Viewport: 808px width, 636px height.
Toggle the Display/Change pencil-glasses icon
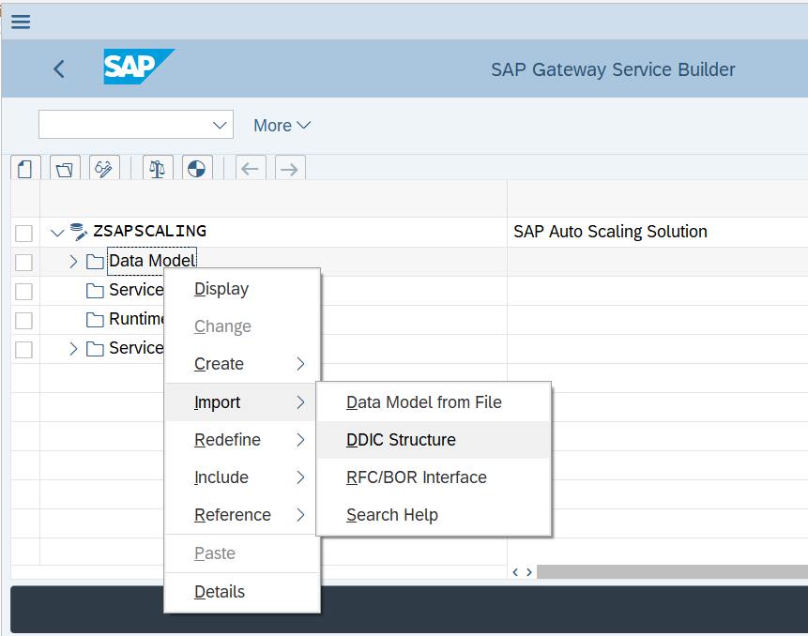[x=104, y=169]
